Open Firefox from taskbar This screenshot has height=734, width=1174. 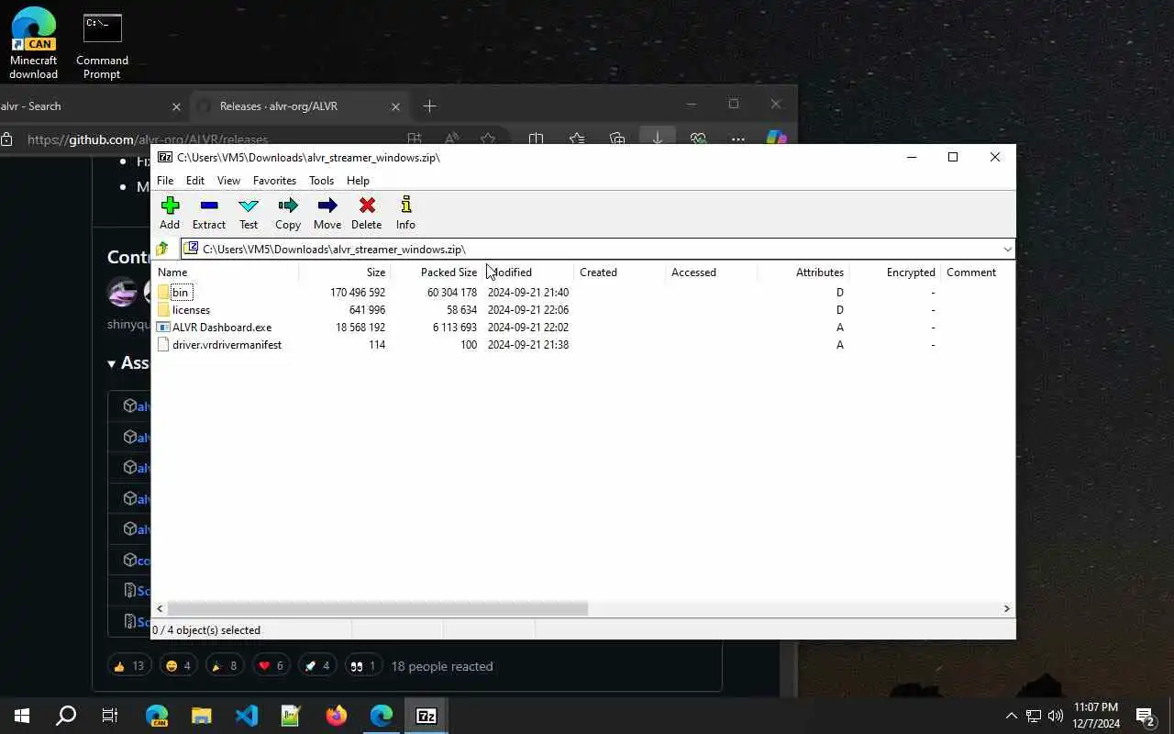337,716
